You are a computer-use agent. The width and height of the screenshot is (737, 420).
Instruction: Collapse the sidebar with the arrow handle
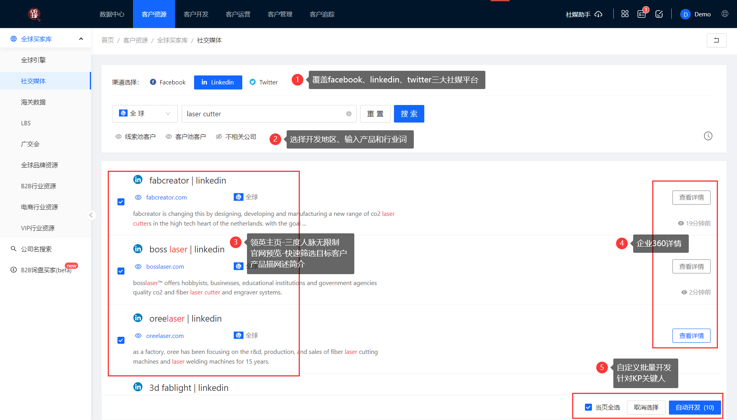click(91, 215)
